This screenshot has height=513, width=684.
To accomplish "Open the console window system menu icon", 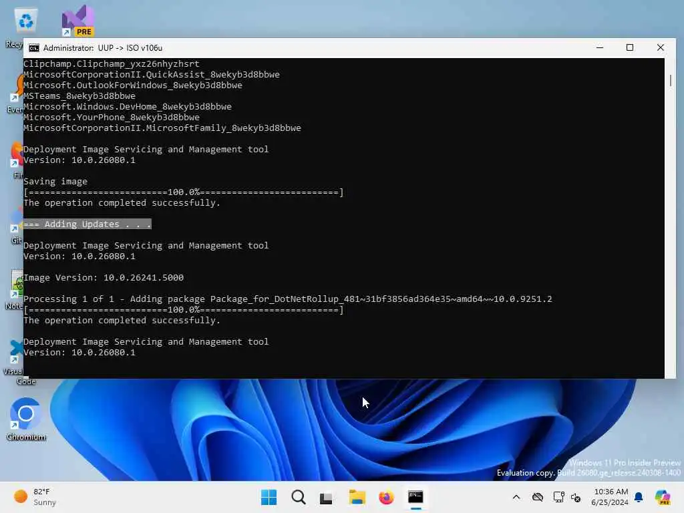I will (x=33, y=48).
